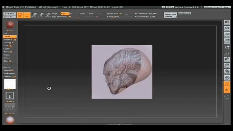Open the Tool palette thumbnail

[x=10, y=25]
